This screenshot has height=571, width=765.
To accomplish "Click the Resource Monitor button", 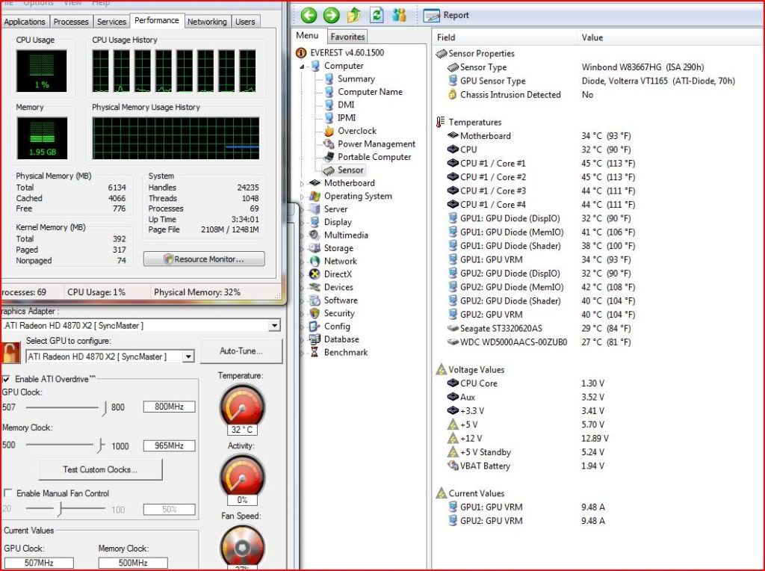I will tap(204, 259).
